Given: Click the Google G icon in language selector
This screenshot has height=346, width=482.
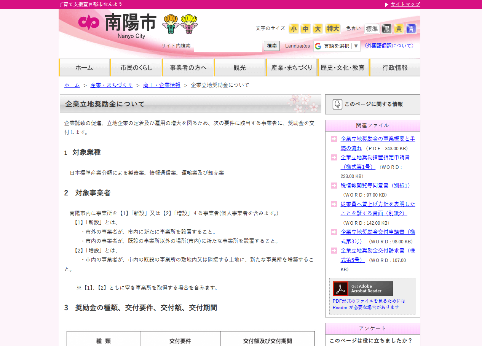Looking at the screenshot, I should [x=318, y=46].
